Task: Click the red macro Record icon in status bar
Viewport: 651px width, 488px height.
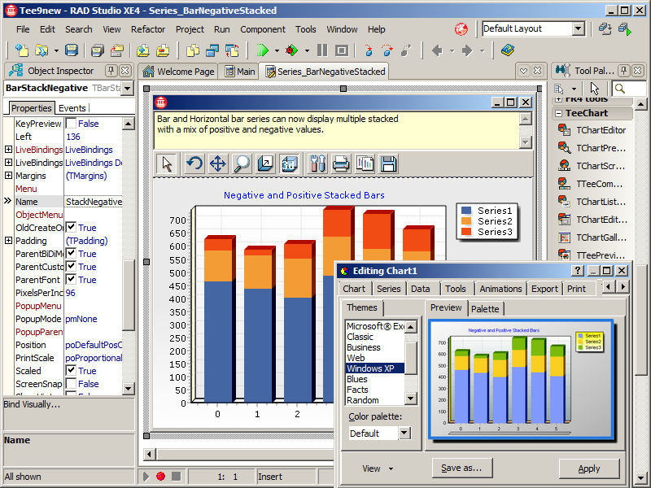Action: (160, 477)
